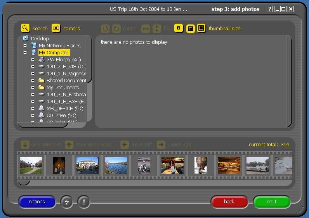
Task: Select the My Documents folder
Action: [62, 88]
